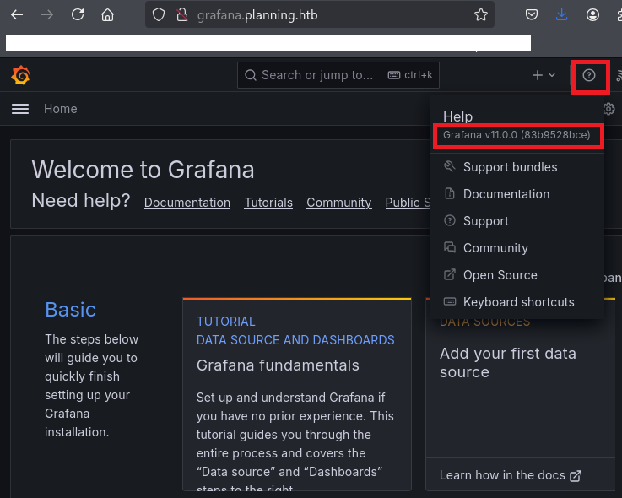The image size is (622, 498).
Task: Toggle the hamburger navigation menu
Action: 20,109
